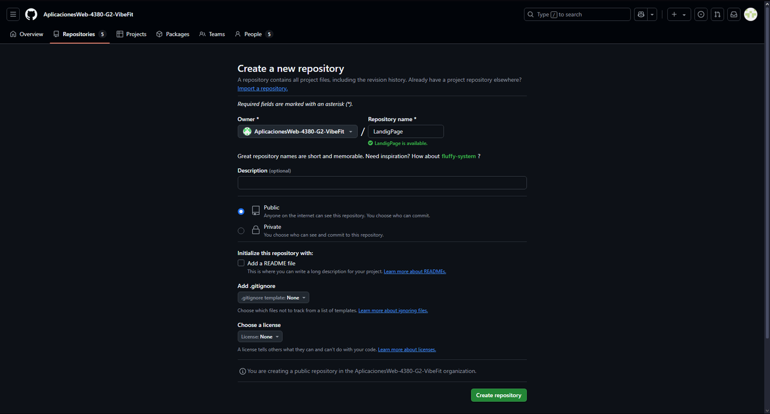
Task: Open the Issues icon in header
Action: point(701,14)
